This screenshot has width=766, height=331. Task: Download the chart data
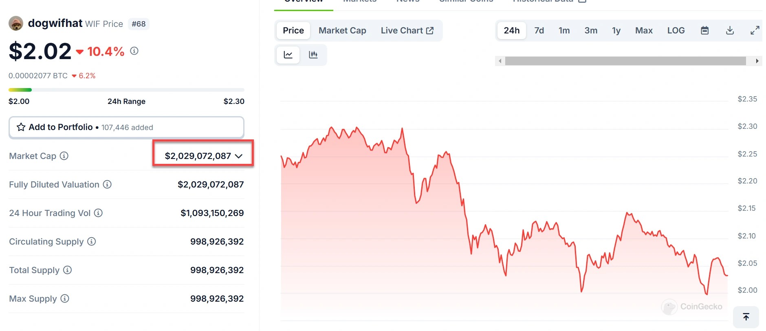730,31
